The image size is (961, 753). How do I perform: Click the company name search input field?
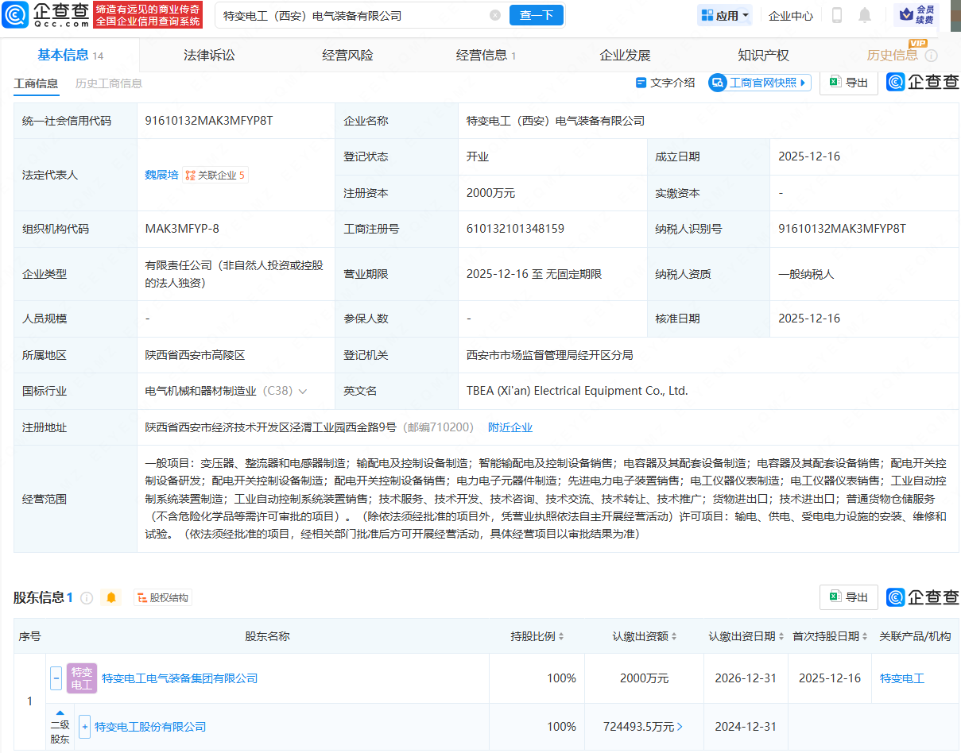pyautogui.click(x=350, y=15)
